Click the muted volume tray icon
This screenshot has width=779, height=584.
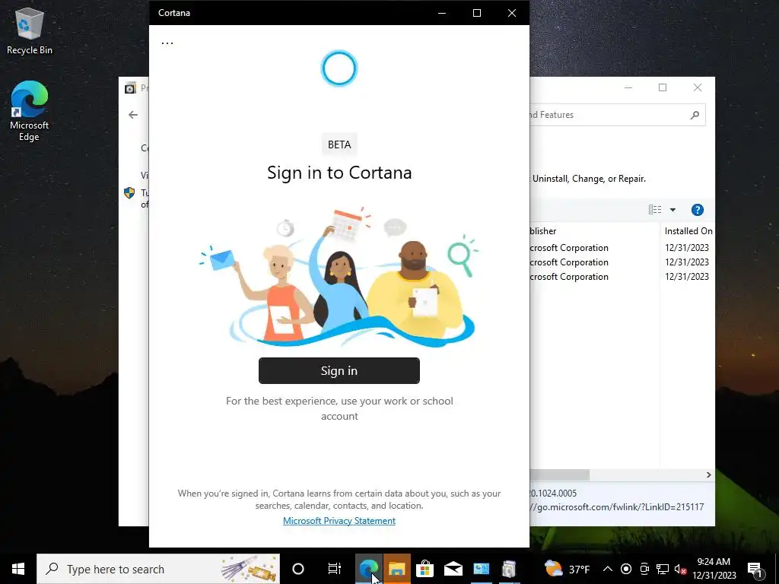pyautogui.click(x=680, y=569)
